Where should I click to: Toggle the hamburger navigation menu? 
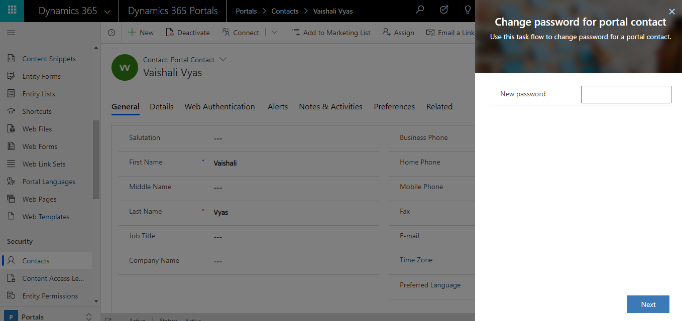(x=11, y=33)
